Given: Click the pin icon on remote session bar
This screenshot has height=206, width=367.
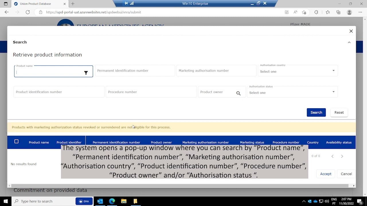Looking at the screenshot, I should 126,3.
